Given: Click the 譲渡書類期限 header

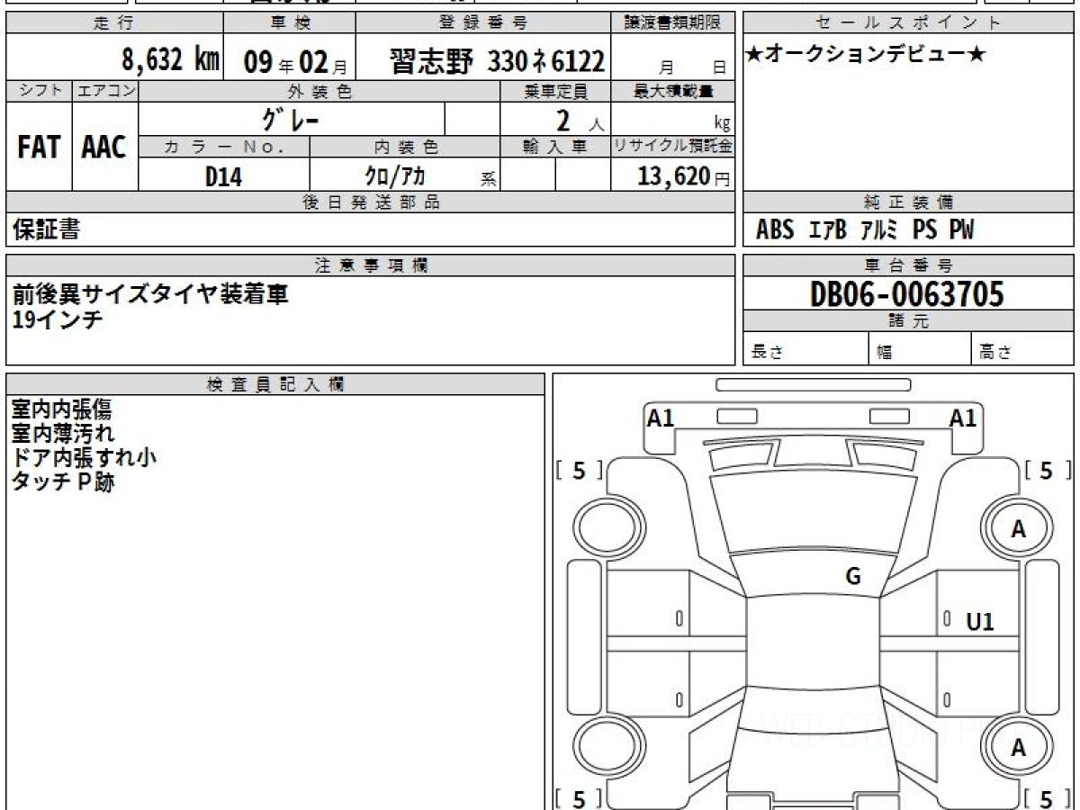Looking at the screenshot, I should [x=673, y=23].
